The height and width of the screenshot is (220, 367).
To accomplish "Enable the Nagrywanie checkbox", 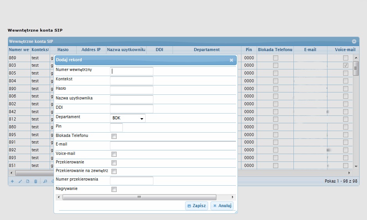I will click(114, 190).
